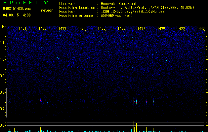The image size is (208, 132).
Task: Click the 1.0 kHz frequency axis label
Action: 3,59
